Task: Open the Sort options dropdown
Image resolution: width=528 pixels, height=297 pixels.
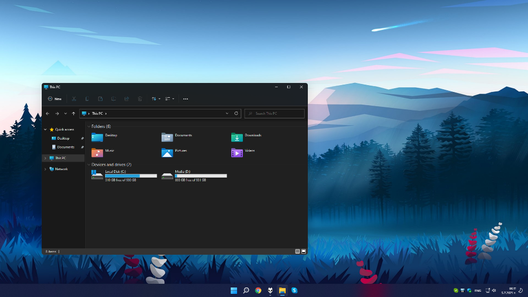Action: tap(156, 99)
